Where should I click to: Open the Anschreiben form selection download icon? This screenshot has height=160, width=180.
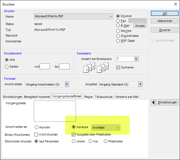(x=67, y=84)
